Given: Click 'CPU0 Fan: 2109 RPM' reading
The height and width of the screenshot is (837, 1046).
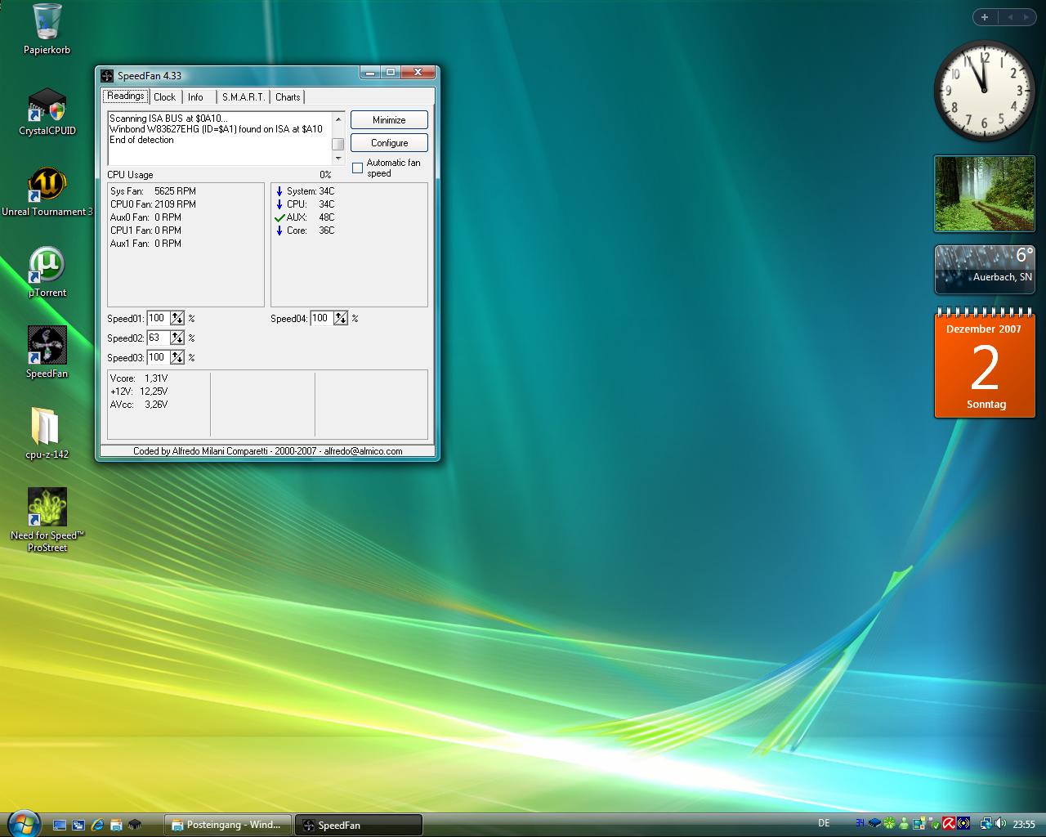Looking at the screenshot, I should click(x=153, y=204).
